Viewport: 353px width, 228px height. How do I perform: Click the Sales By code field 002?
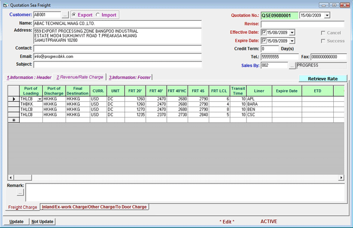click(x=274, y=66)
